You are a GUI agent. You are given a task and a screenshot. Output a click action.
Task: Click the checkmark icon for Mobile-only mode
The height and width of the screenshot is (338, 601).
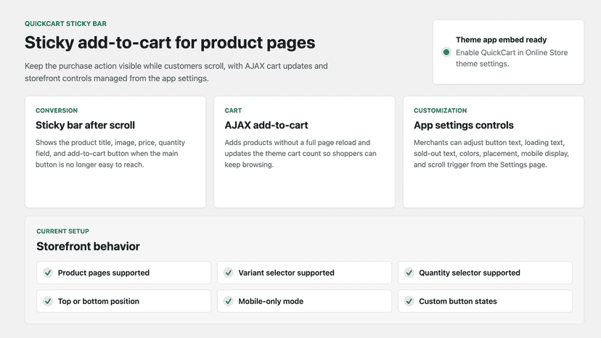(229, 301)
